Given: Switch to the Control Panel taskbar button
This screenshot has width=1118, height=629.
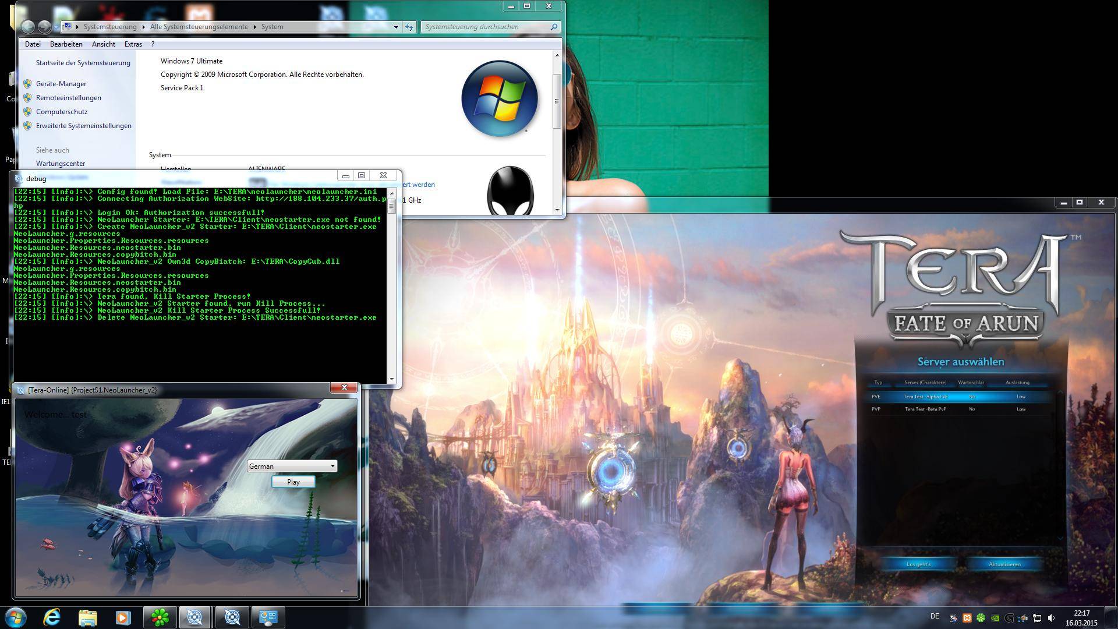Looking at the screenshot, I should [x=268, y=617].
